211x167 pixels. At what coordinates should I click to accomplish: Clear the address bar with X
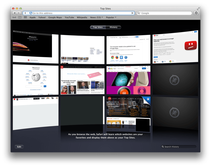click(x=132, y=13)
